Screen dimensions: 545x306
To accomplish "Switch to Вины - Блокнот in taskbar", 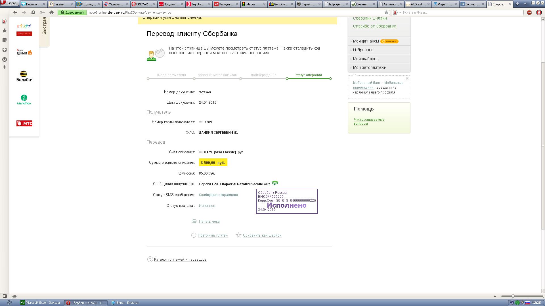I will pos(128,303).
